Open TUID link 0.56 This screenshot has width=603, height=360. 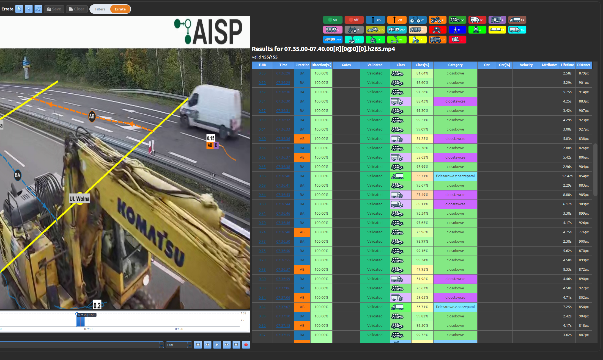coord(262,176)
